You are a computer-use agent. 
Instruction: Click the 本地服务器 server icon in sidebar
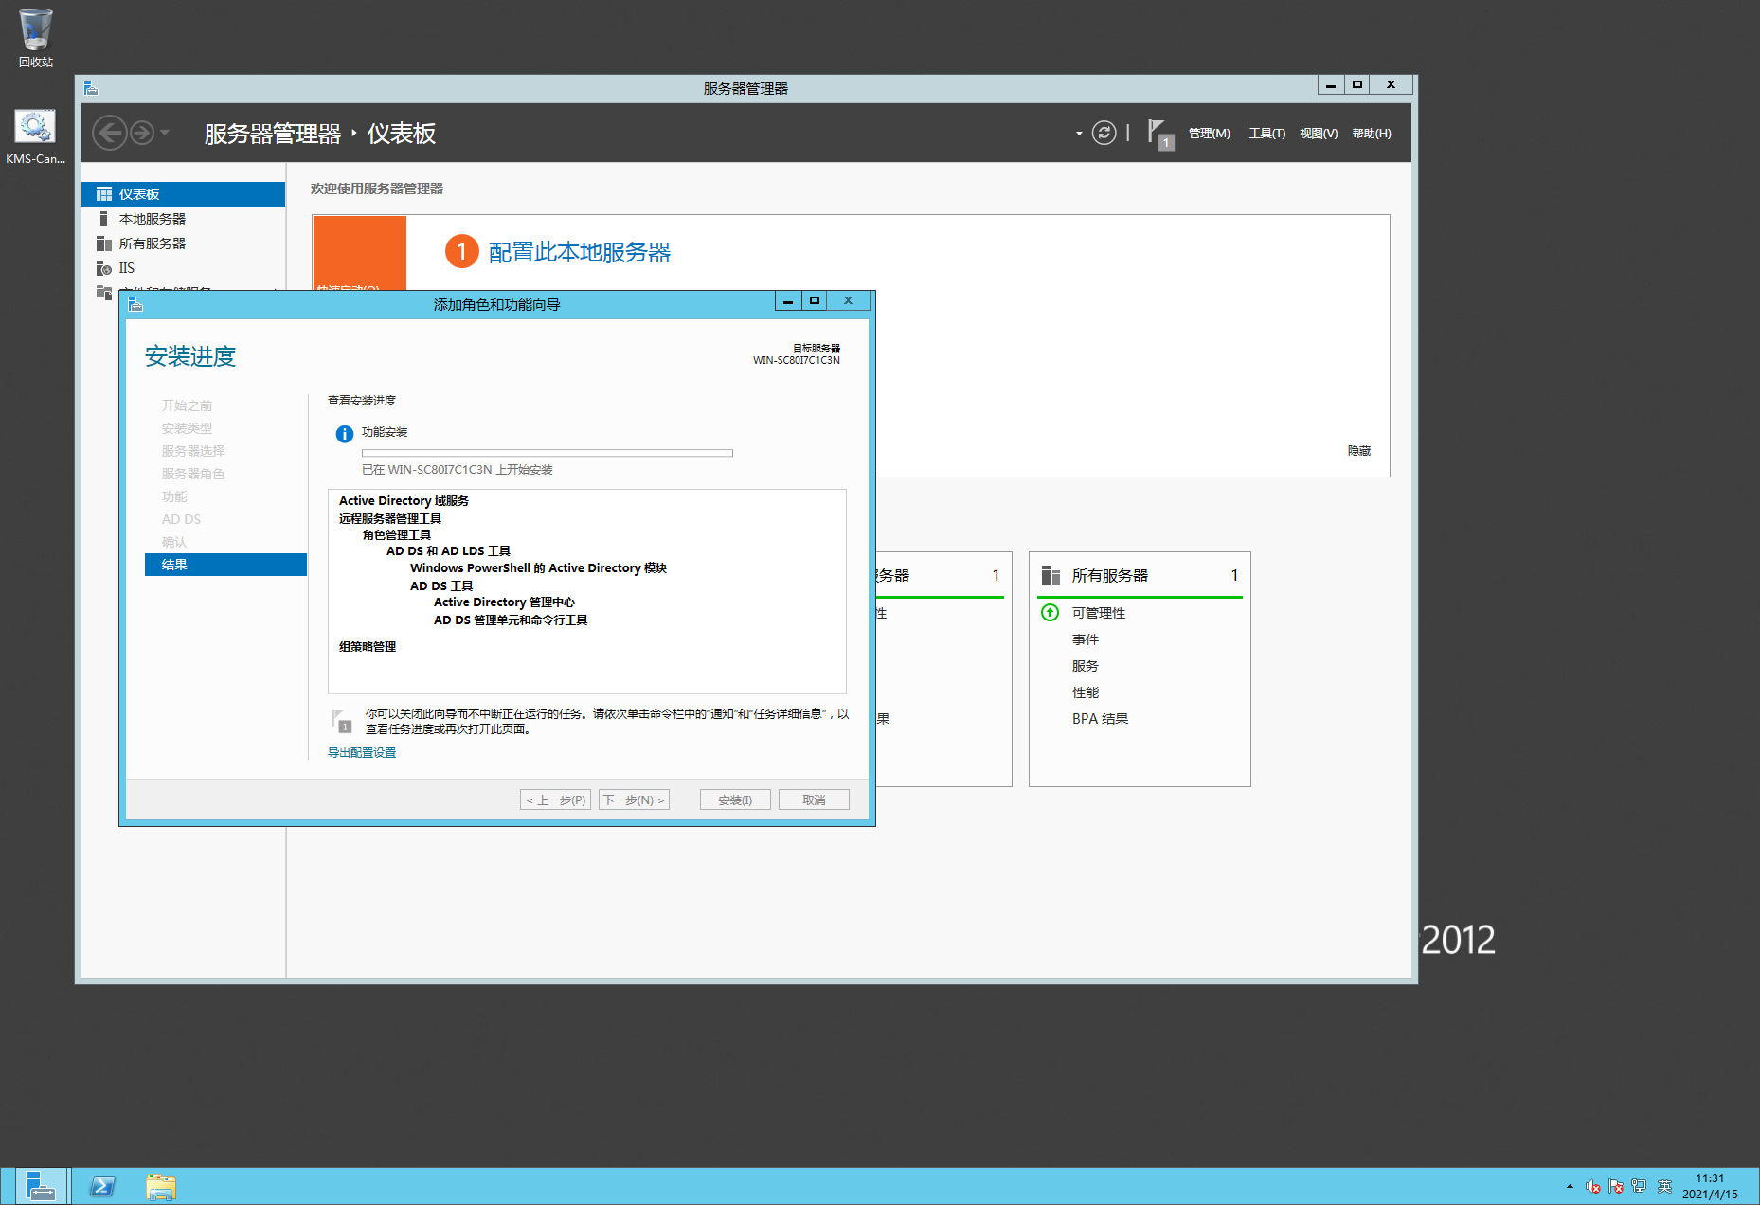pos(104,219)
